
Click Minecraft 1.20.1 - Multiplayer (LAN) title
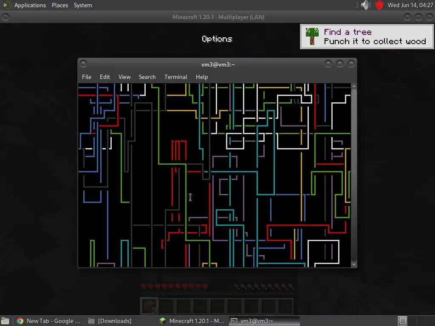(x=218, y=17)
